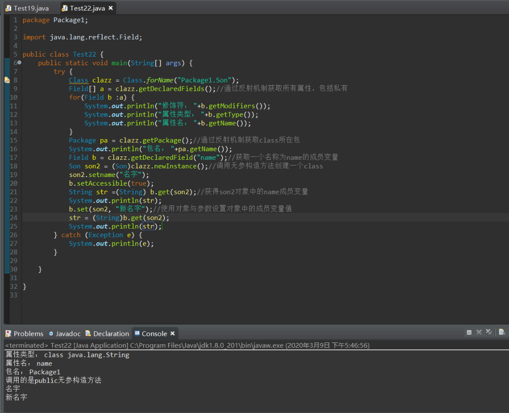Image resolution: width=509 pixels, height=413 pixels.
Task: Click the Problems view icon
Action: (x=8, y=333)
